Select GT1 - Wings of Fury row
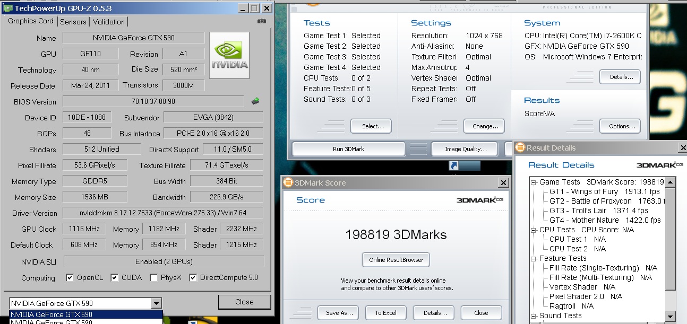The height and width of the screenshot is (324, 687). [x=604, y=191]
